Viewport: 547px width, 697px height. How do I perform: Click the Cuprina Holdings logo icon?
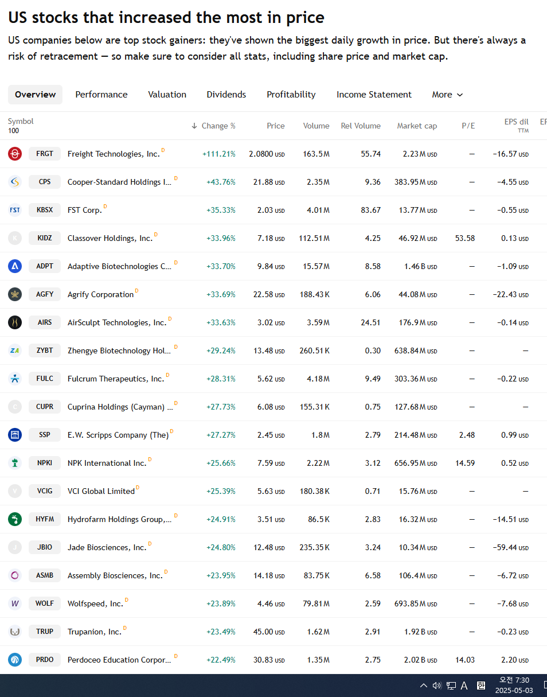point(15,407)
